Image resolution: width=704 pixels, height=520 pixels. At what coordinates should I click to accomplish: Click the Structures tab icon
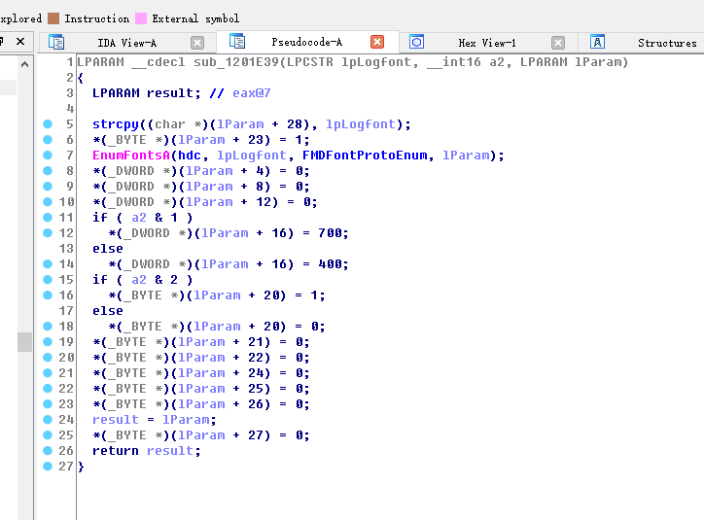(x=597, y=42)
